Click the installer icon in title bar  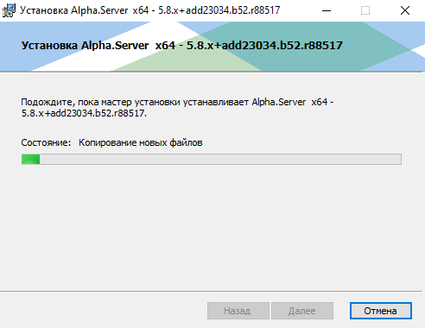point(9,10)
